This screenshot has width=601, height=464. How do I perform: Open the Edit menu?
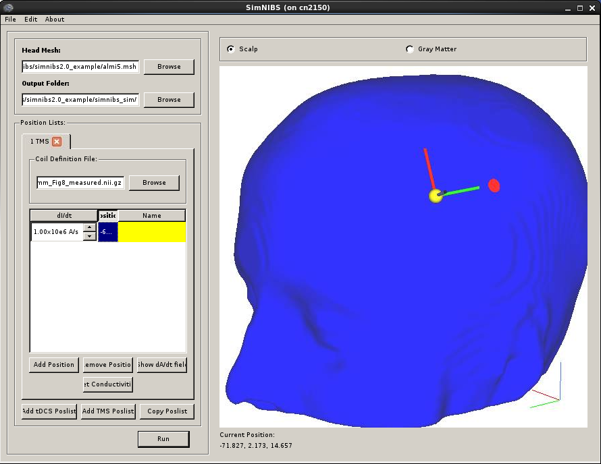[31, 19]
